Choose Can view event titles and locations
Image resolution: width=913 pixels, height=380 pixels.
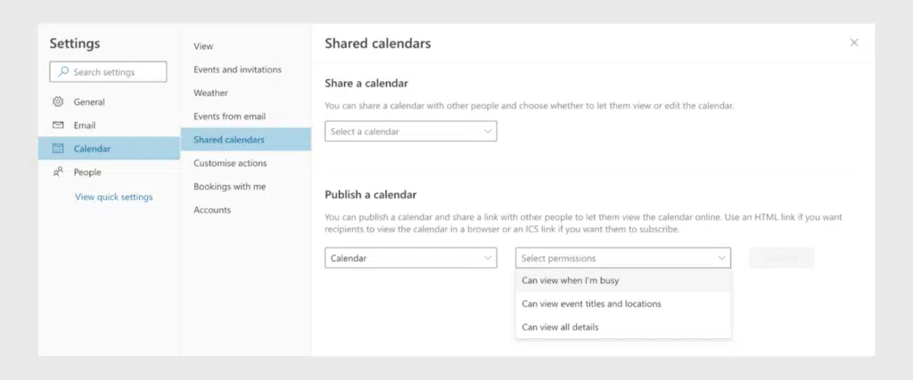point(591,303)
